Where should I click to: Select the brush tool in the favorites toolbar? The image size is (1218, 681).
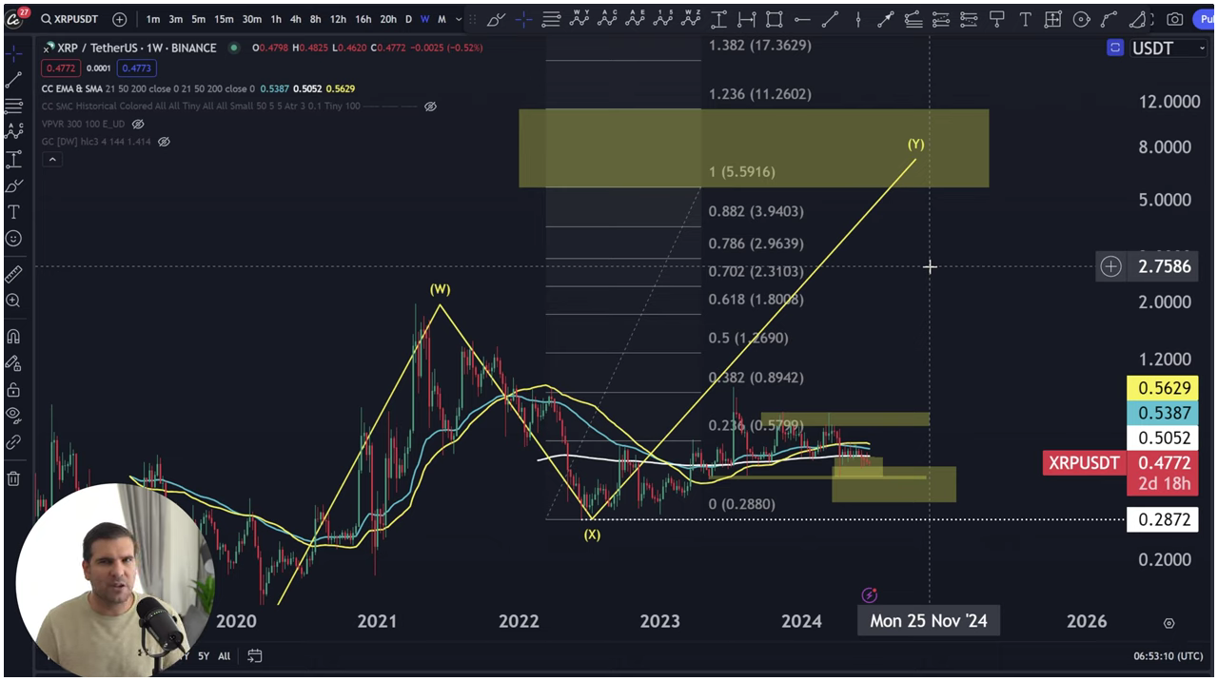point(496,19)
